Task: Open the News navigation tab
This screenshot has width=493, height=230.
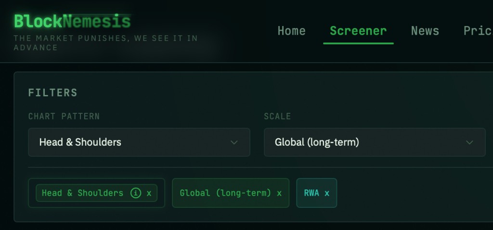Action: coord(425,31)
